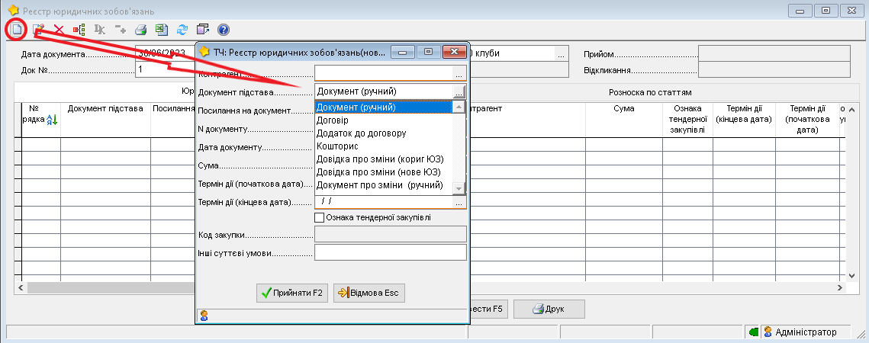Click the tree structure icon in toolbar
The width and height of the screenshot is (869, 343).
click(79, 30)
